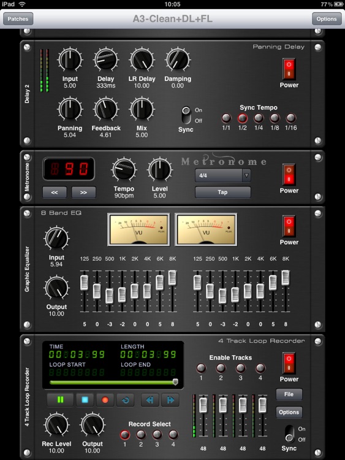Toggle Loop Recorder power switch
Image resolution: width=345 pixels, height=460 pixels.
(x=289, y=363)
